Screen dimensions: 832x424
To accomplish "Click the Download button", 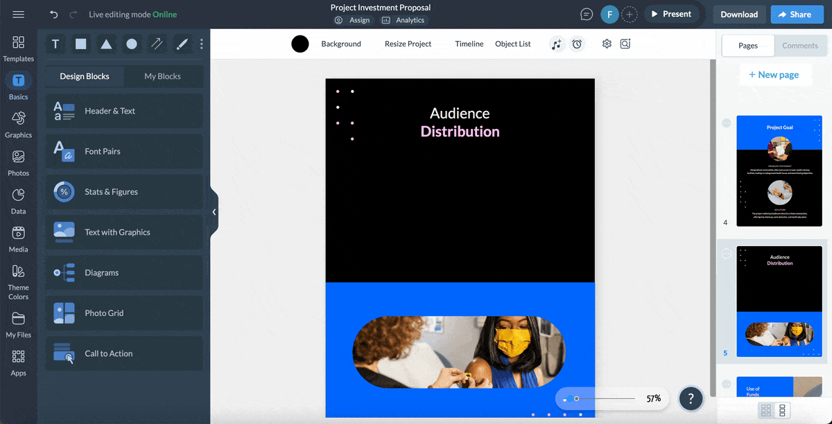I will point(739,15).
